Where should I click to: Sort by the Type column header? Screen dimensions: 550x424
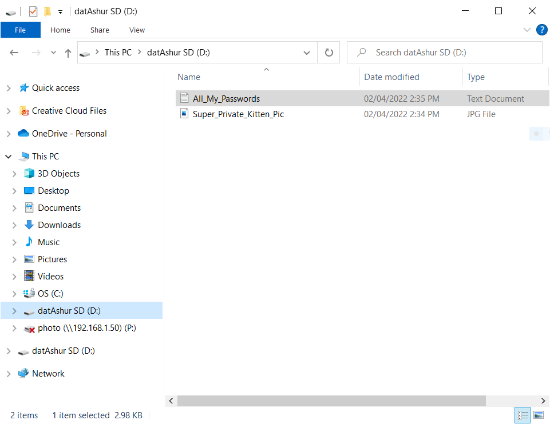click(476, 77)
